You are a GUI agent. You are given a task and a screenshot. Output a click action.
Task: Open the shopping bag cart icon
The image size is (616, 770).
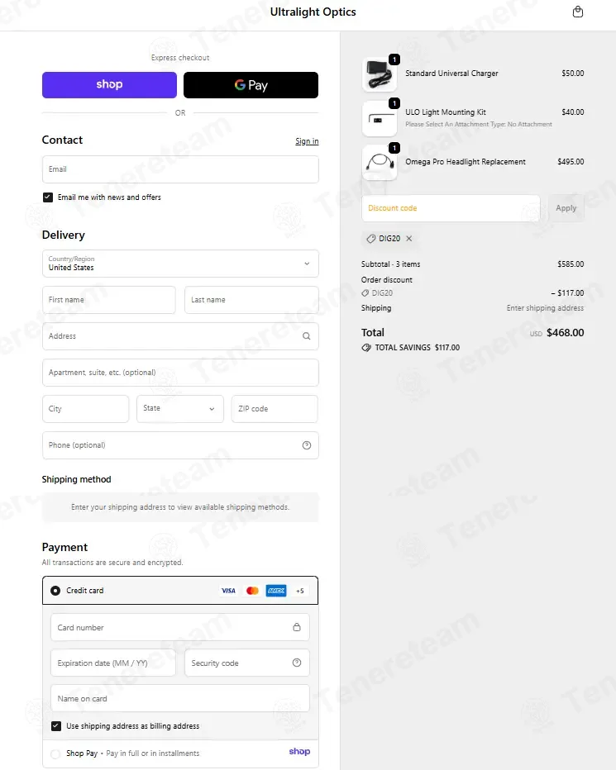click(x=578, y=12)
